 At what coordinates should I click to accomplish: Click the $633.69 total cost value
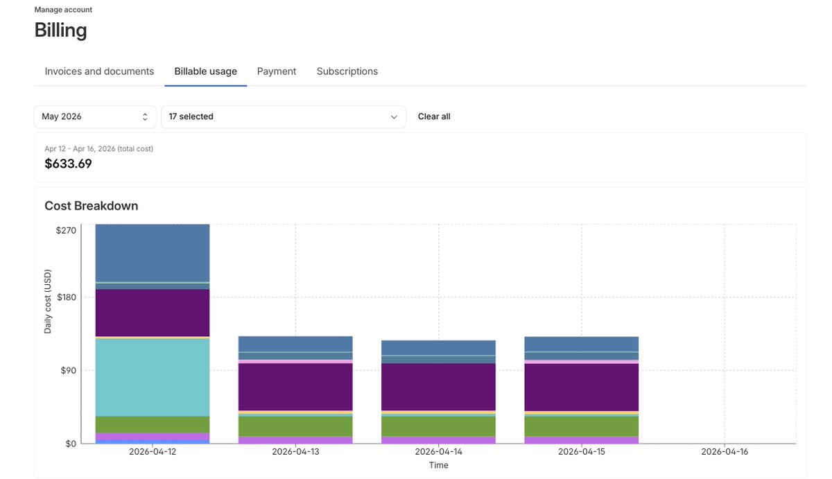[x=68, y=164]
